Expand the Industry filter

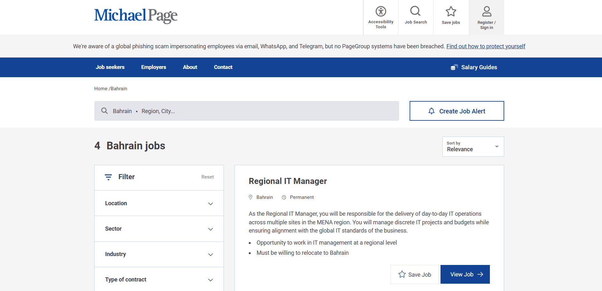159,254
